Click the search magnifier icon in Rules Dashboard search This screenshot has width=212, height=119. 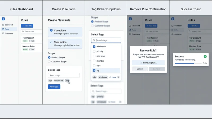click(x=23, y=31)
